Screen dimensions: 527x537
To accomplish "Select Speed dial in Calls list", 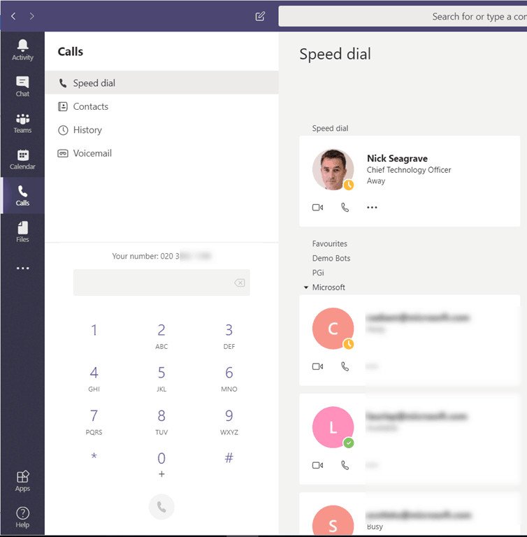I will (x=161, y=83).
